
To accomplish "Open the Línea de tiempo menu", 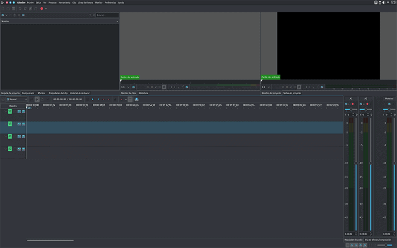I will (x=85, y=2).
